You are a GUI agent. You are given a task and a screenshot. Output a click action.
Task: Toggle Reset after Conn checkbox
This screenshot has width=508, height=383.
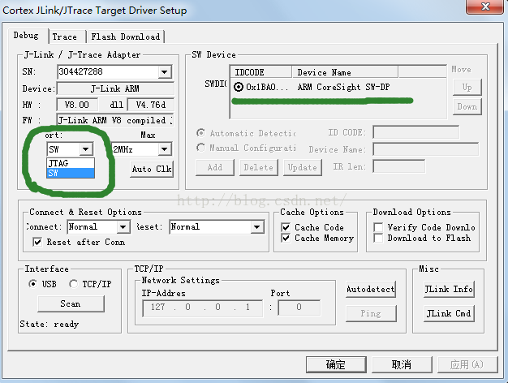(x=37, y=242)
